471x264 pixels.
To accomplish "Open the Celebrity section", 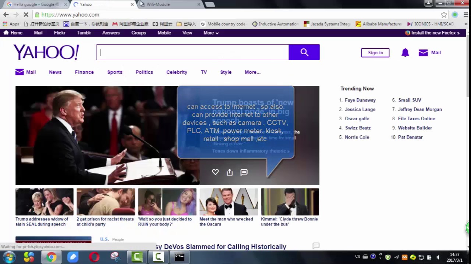I will pyautogui.click(x=177, y=72).
